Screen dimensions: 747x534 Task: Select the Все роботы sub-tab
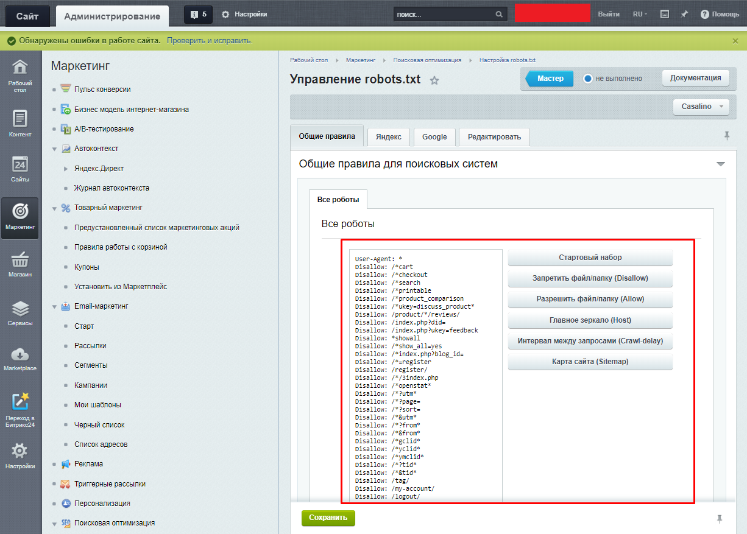click(x=338, y=200)
